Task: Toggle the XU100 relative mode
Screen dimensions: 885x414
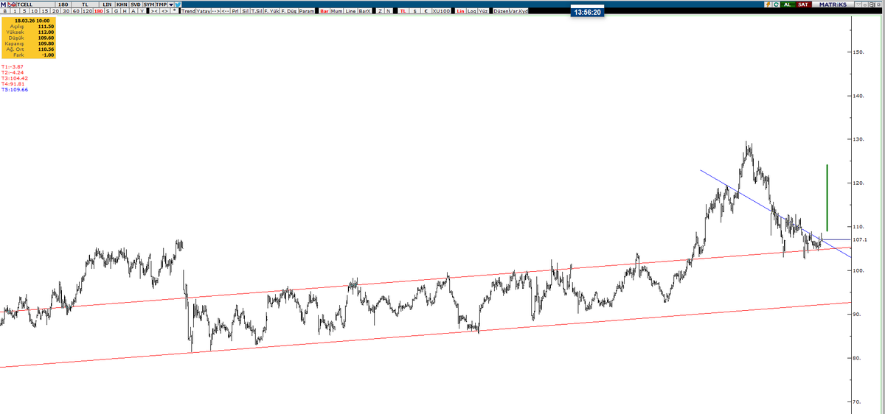Action: (x=441, y=12)
